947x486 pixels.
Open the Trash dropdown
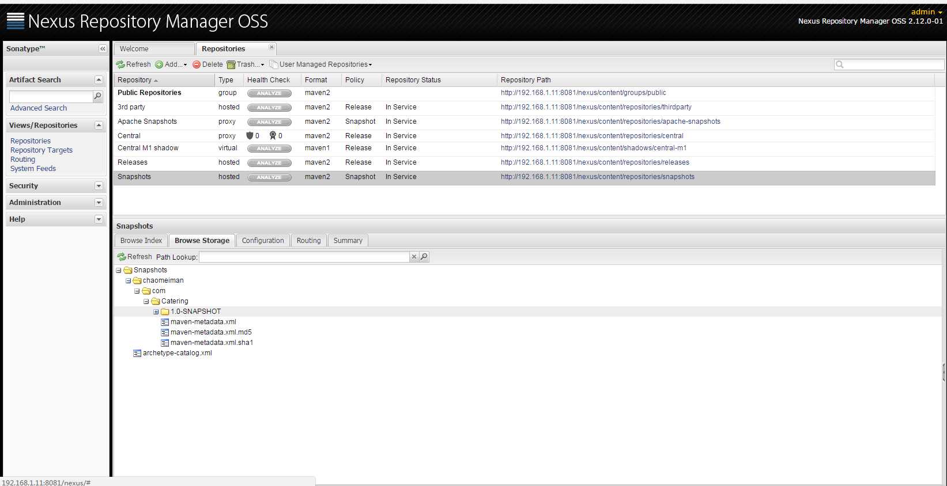coord(246,64)
